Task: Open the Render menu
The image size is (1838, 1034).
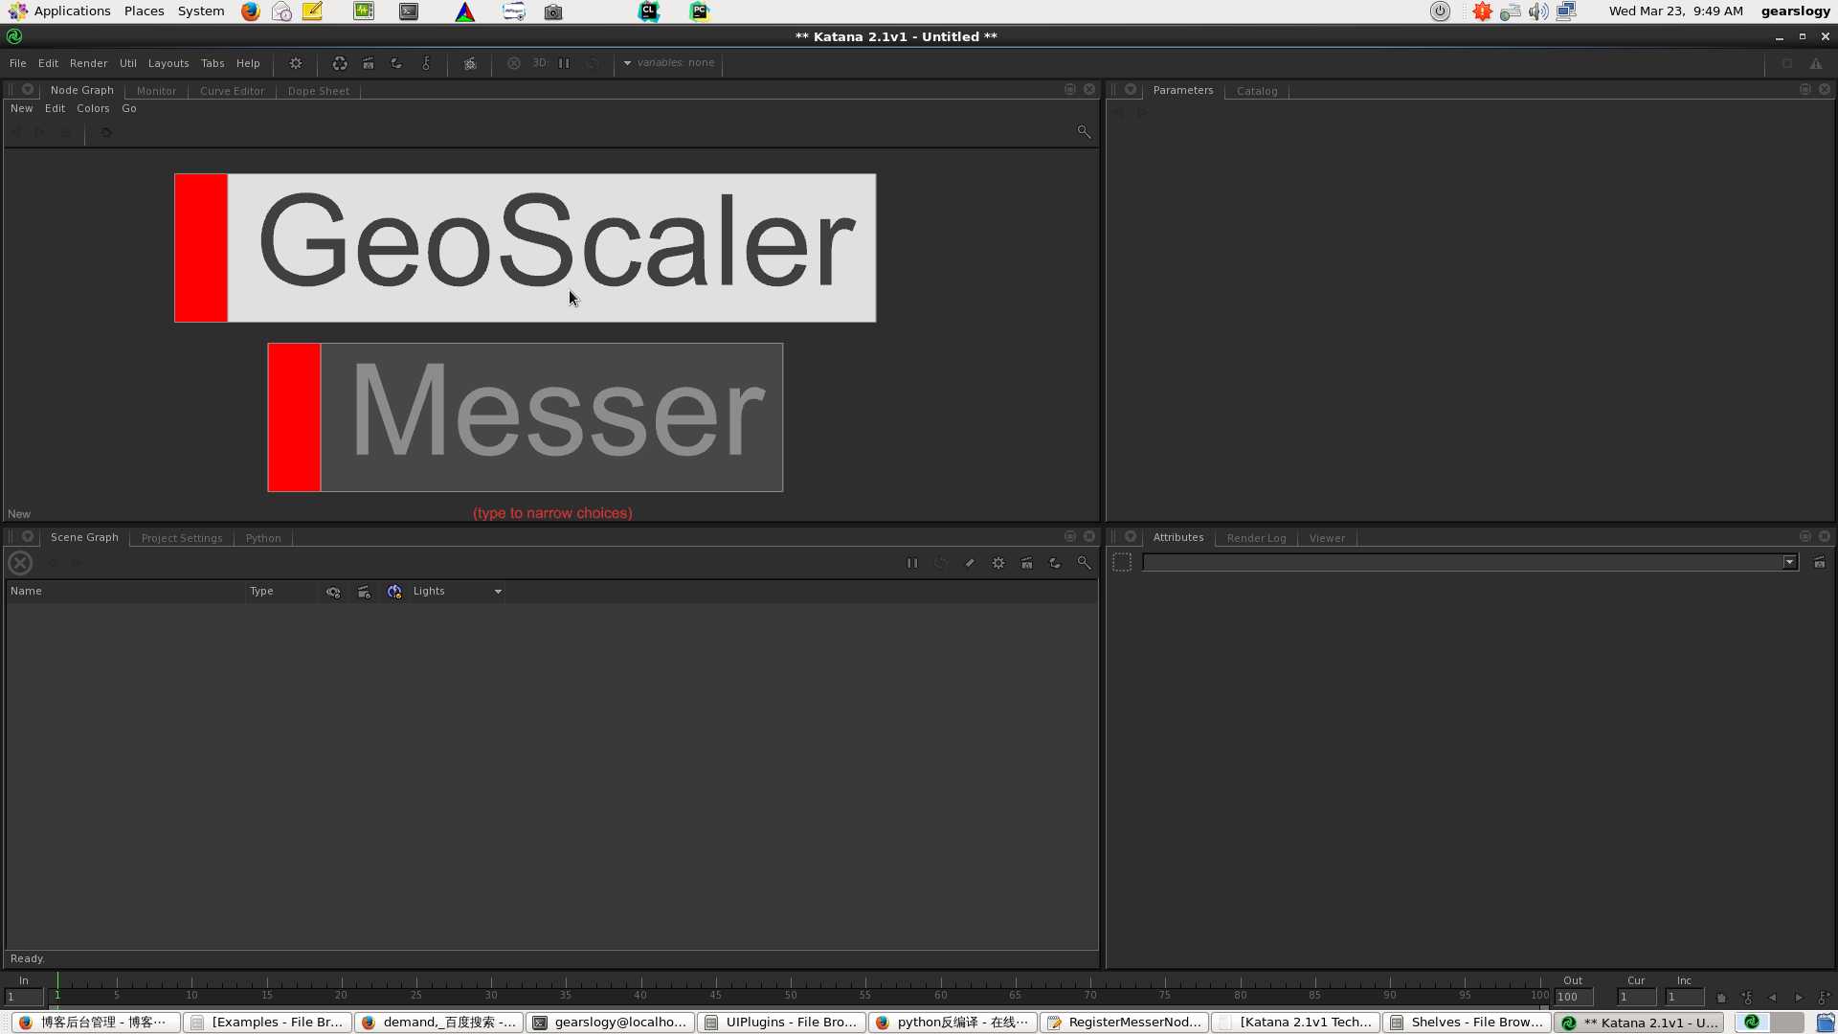Action: click(88, 63)
